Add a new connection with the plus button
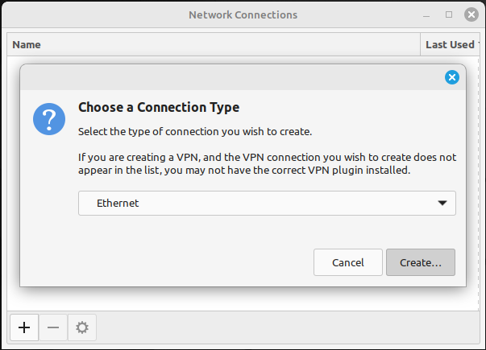The height and width of the screenshot is (350, 486). click(24, 327)
